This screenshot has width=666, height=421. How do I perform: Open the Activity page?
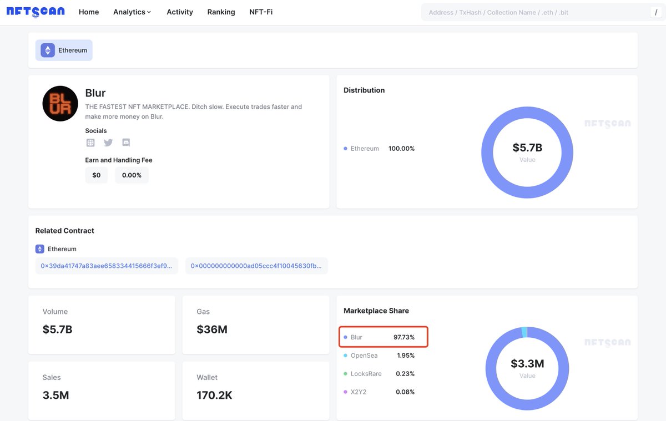point(180,12)
